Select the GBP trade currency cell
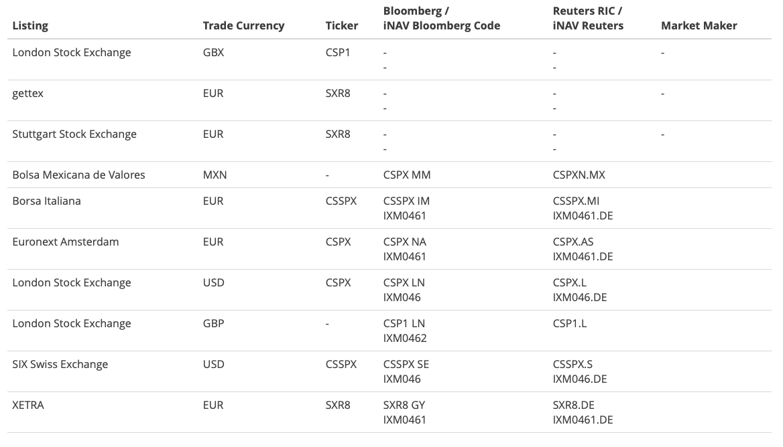Screen dimensions: 783x447 (213, 323)
